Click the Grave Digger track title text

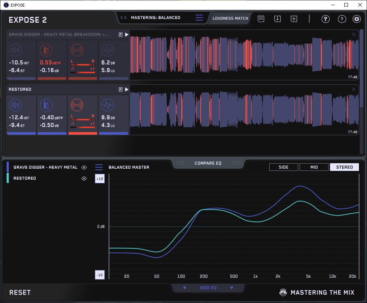click(x=59, y=34)
